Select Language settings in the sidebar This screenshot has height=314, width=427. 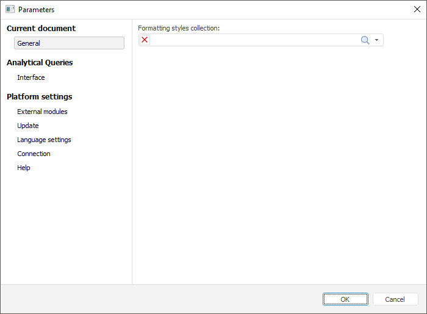coord(44,140)
